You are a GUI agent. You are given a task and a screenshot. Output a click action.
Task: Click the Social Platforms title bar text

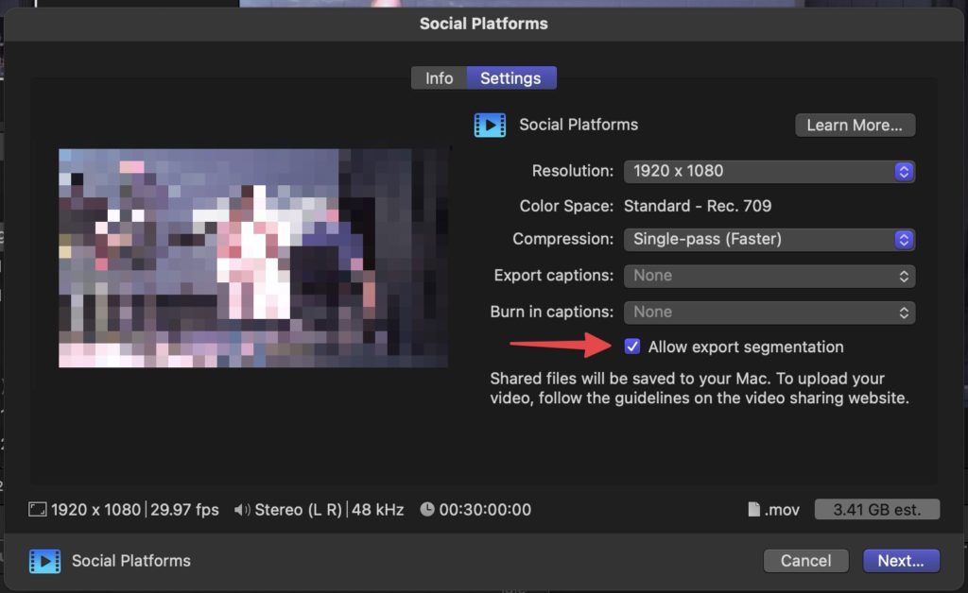[x=484, y=24]
